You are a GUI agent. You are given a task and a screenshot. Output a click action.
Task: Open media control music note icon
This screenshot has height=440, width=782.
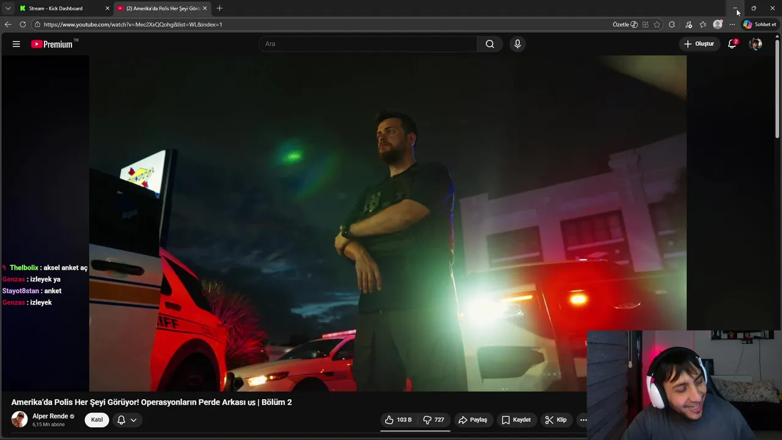click(689, 24)
